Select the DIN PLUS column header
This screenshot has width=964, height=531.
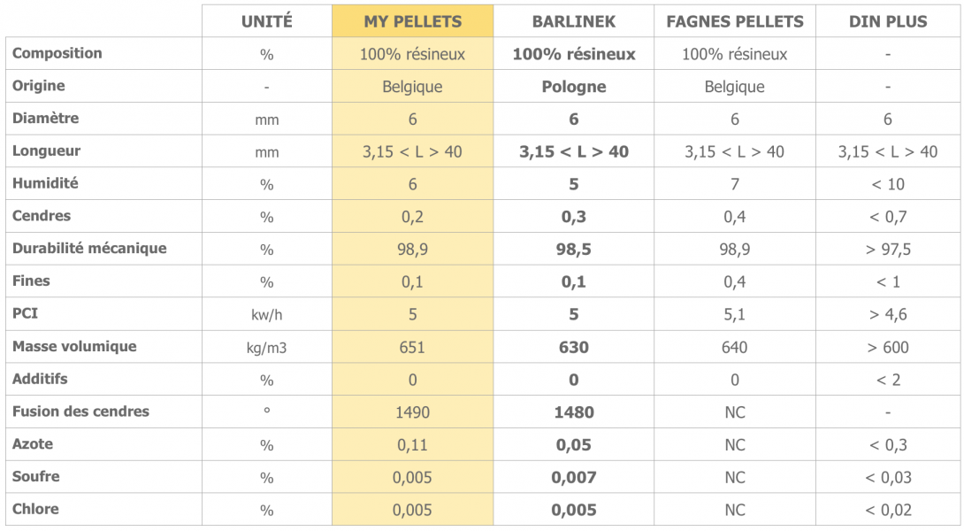888,21
